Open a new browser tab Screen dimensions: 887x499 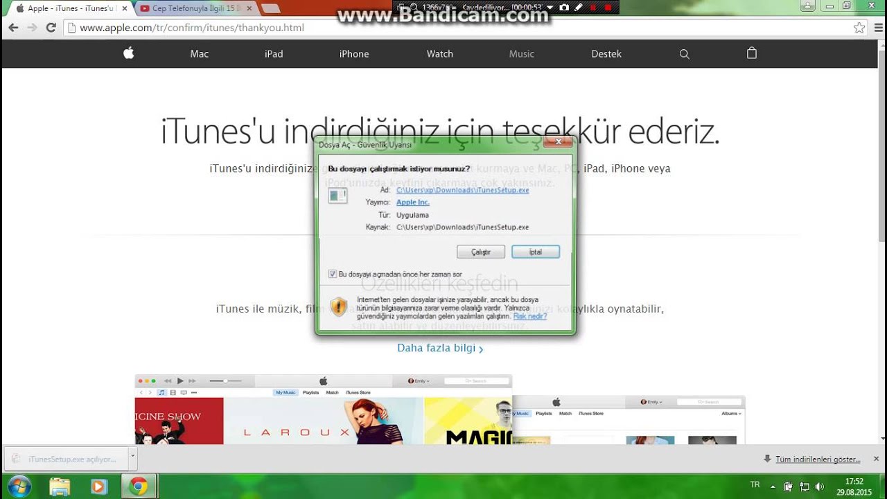pos(270,8)
